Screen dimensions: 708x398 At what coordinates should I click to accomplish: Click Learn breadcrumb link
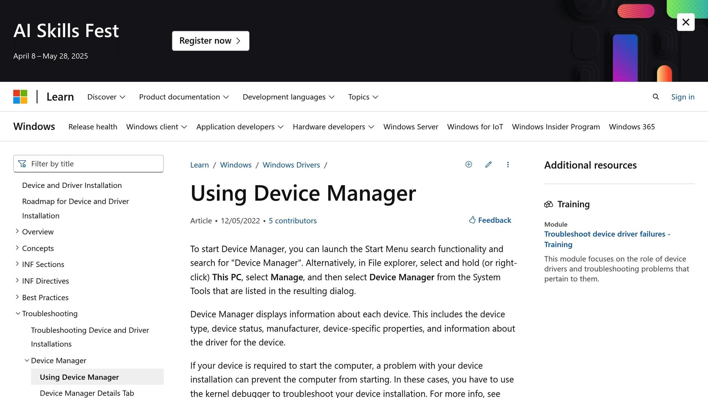(x=199, y=165)
